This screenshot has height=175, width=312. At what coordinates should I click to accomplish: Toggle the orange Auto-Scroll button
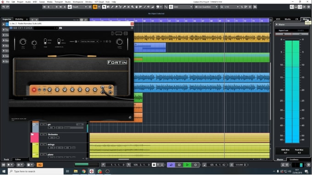(x=95, y=7)
